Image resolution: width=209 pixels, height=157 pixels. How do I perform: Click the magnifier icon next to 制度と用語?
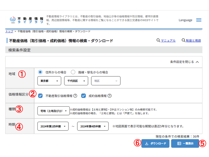click(x=183, y=41)
